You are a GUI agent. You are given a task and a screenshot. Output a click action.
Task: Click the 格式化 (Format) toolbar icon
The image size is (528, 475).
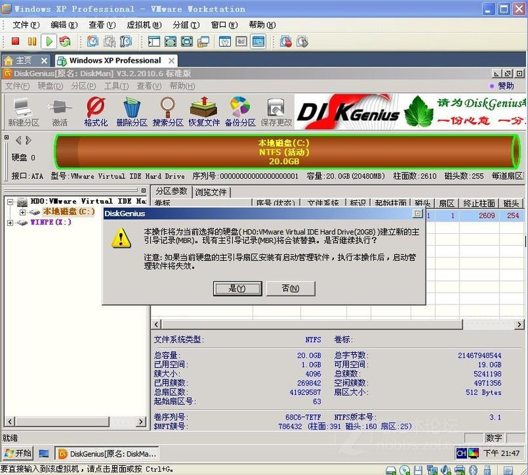[x=96, y=112]
